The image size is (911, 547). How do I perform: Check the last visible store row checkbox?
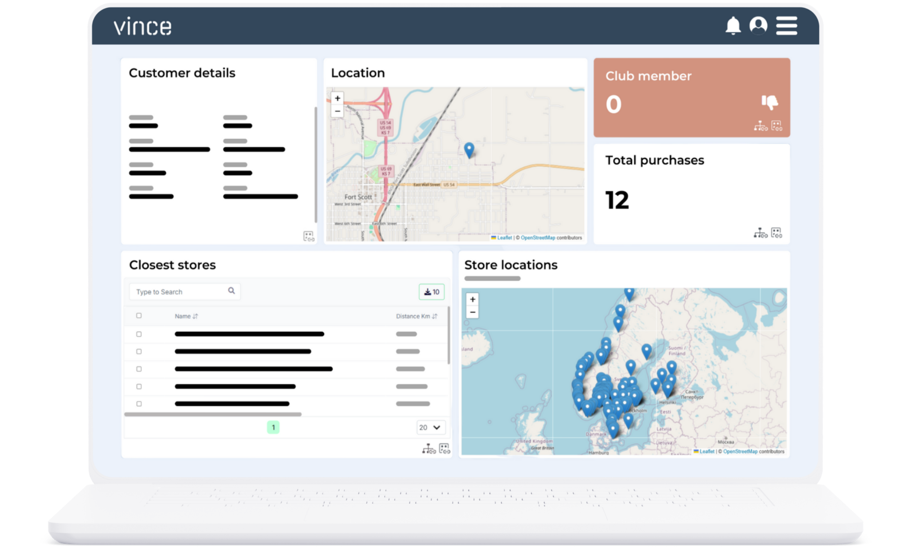pyautogui.click(x=139, y=404)
